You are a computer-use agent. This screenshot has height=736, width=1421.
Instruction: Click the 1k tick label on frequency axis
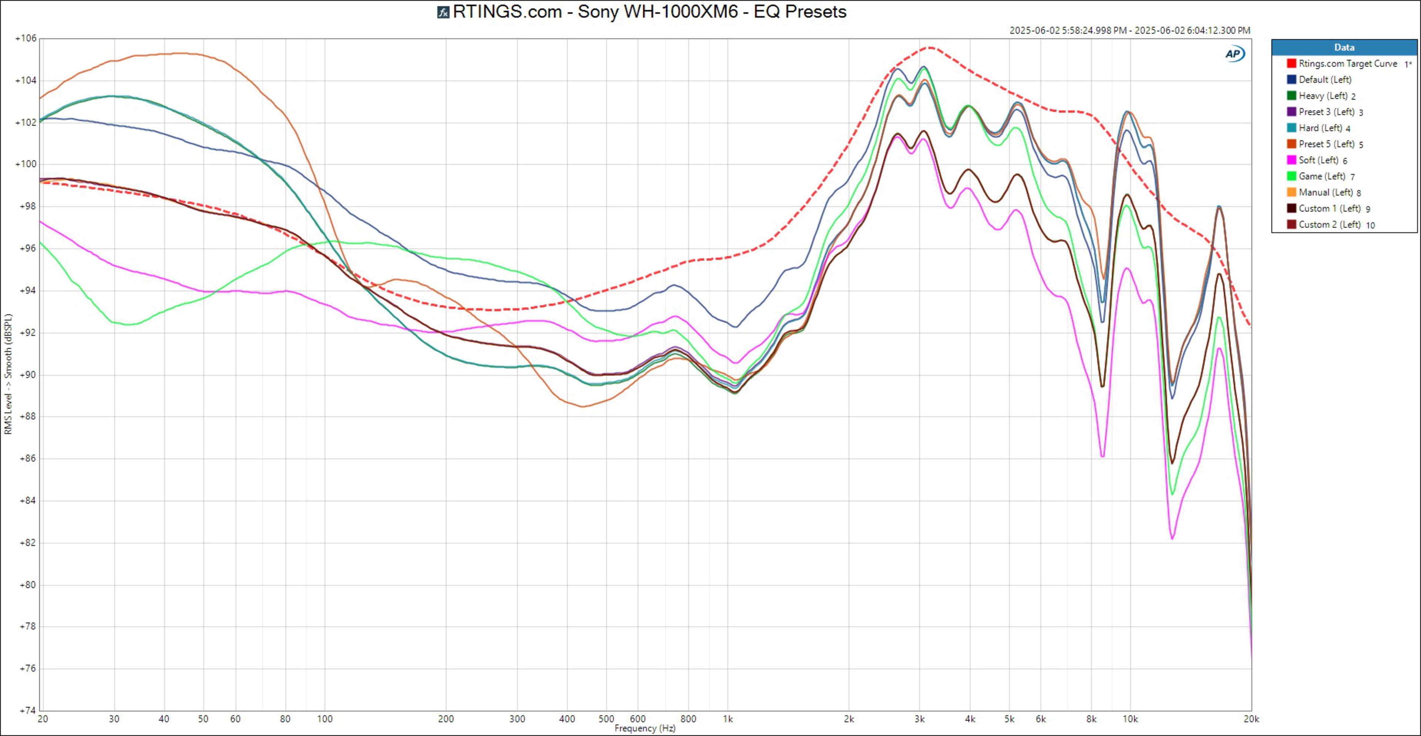click(x=728, y=719)
